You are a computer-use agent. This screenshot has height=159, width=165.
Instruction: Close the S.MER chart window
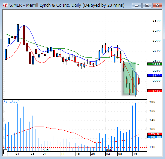157,5
